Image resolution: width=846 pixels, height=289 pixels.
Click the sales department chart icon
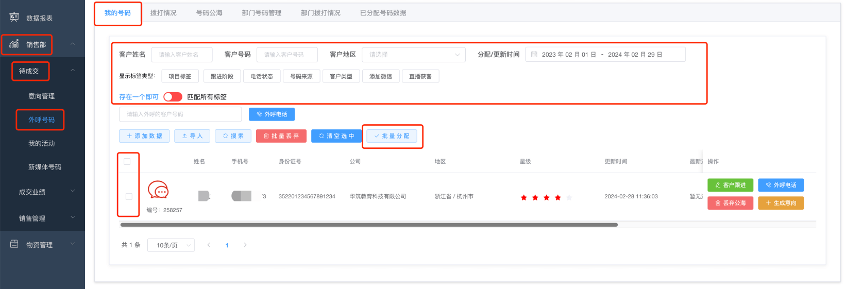(14, 44)
